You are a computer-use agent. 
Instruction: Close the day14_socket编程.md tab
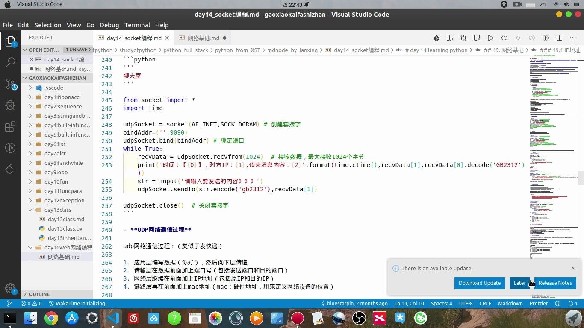(x=167, y=38)
